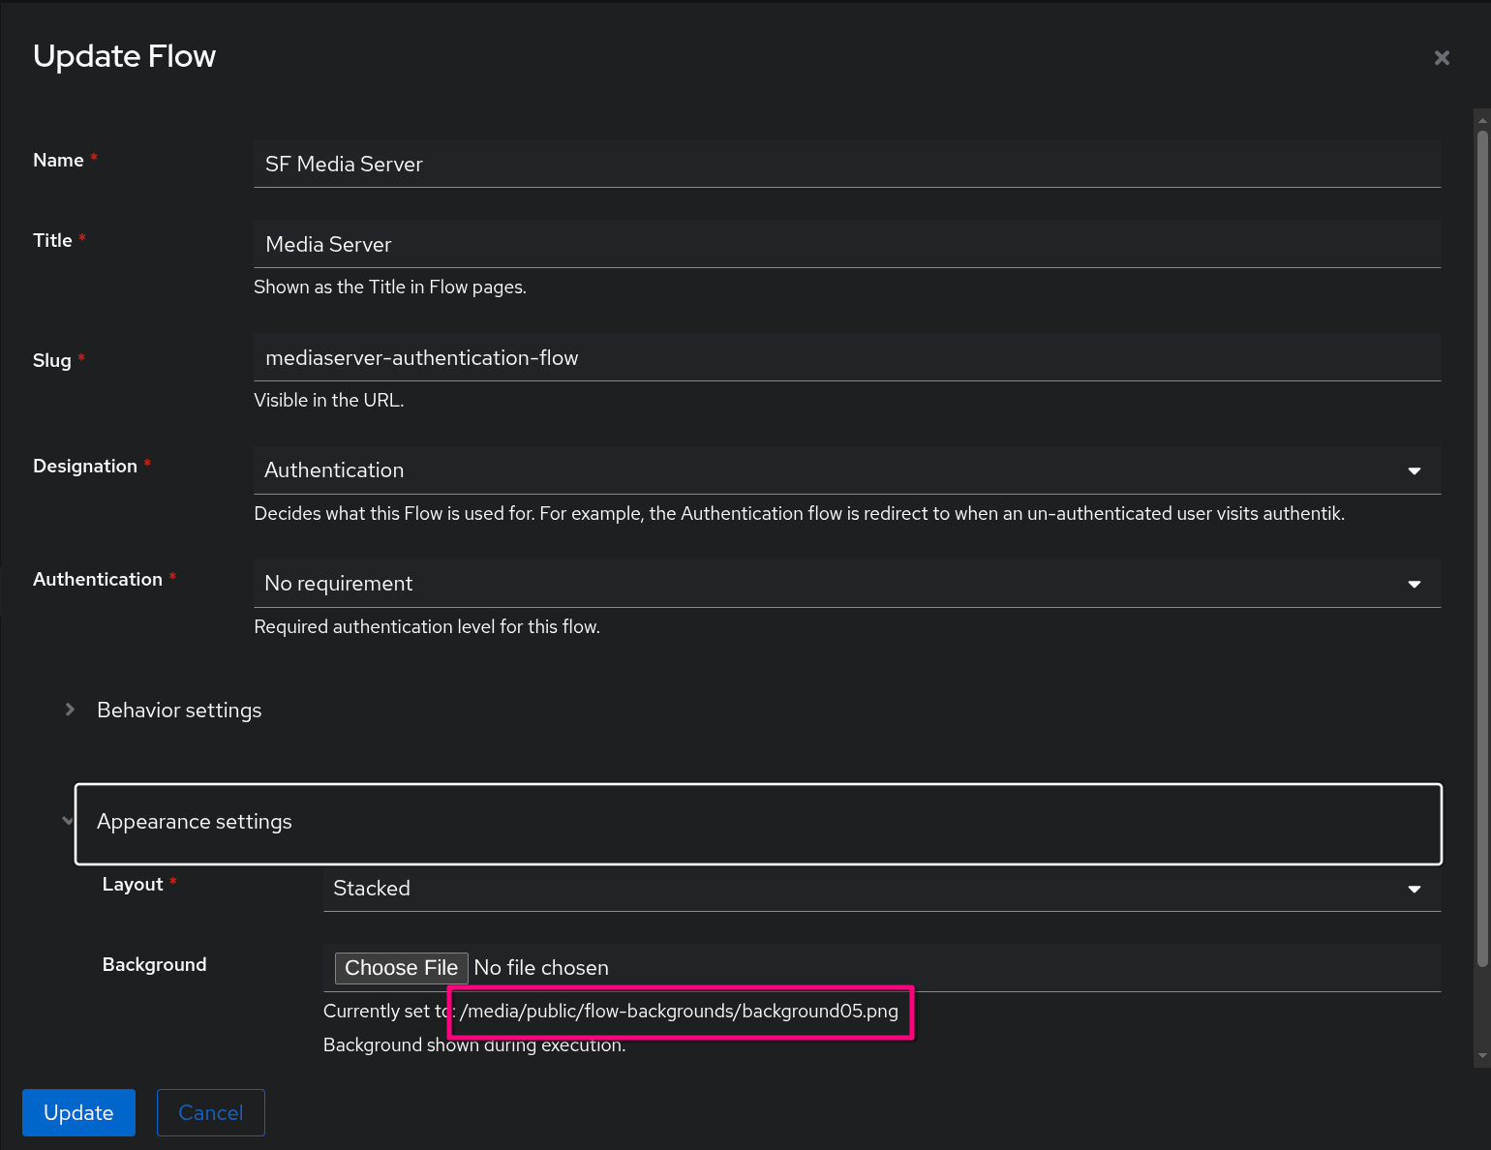Click the Cancel link
Screen dimensions: 1491x1150
click(210, 1112)
